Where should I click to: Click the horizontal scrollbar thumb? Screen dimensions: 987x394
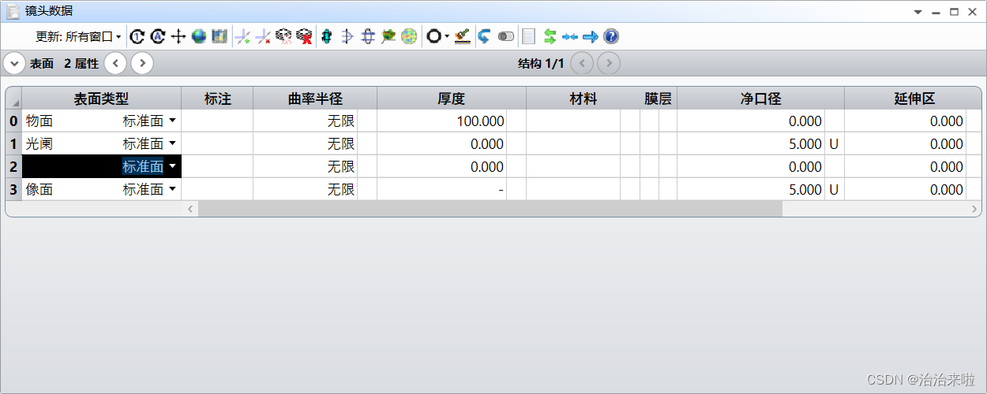pos(490,209)
